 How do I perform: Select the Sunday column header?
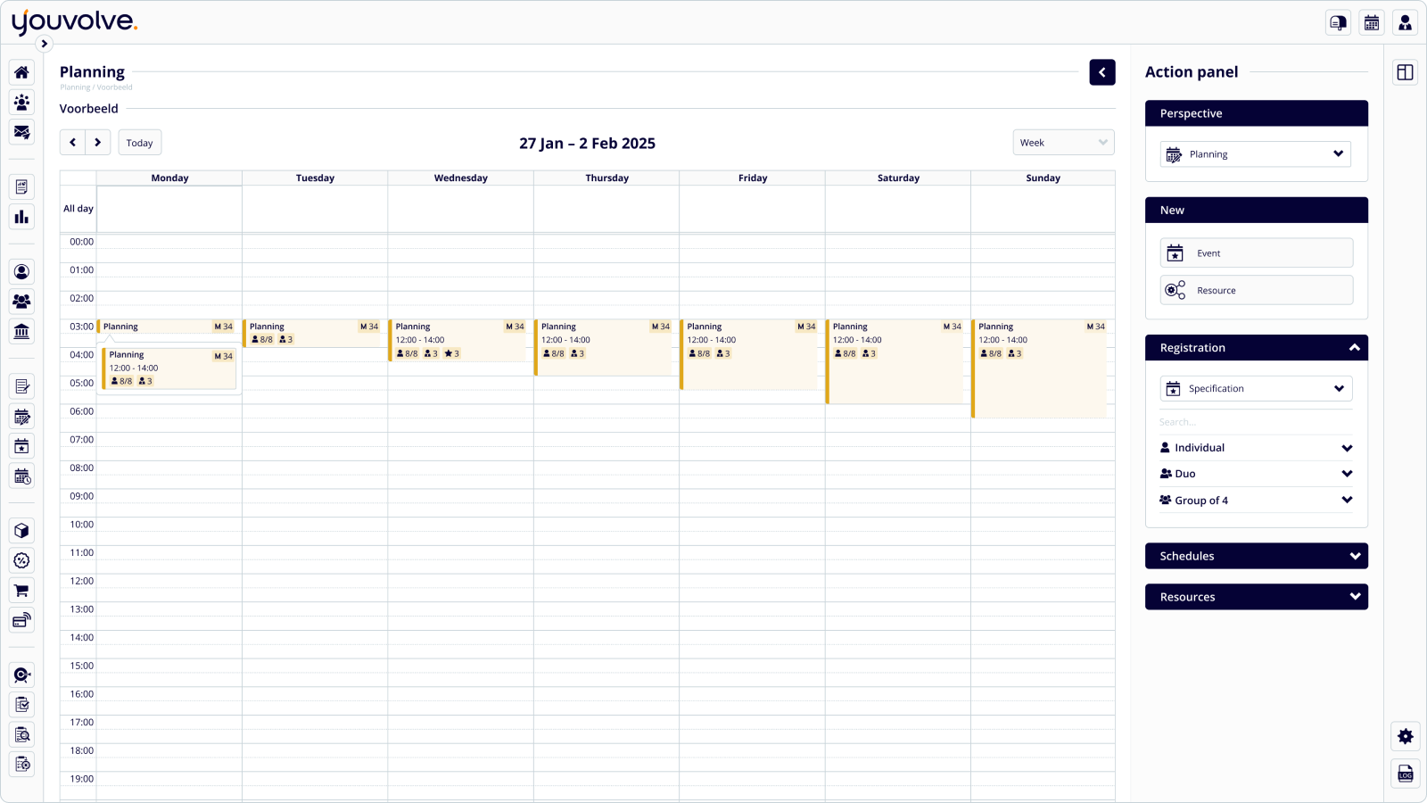[x=1043, y=178]
